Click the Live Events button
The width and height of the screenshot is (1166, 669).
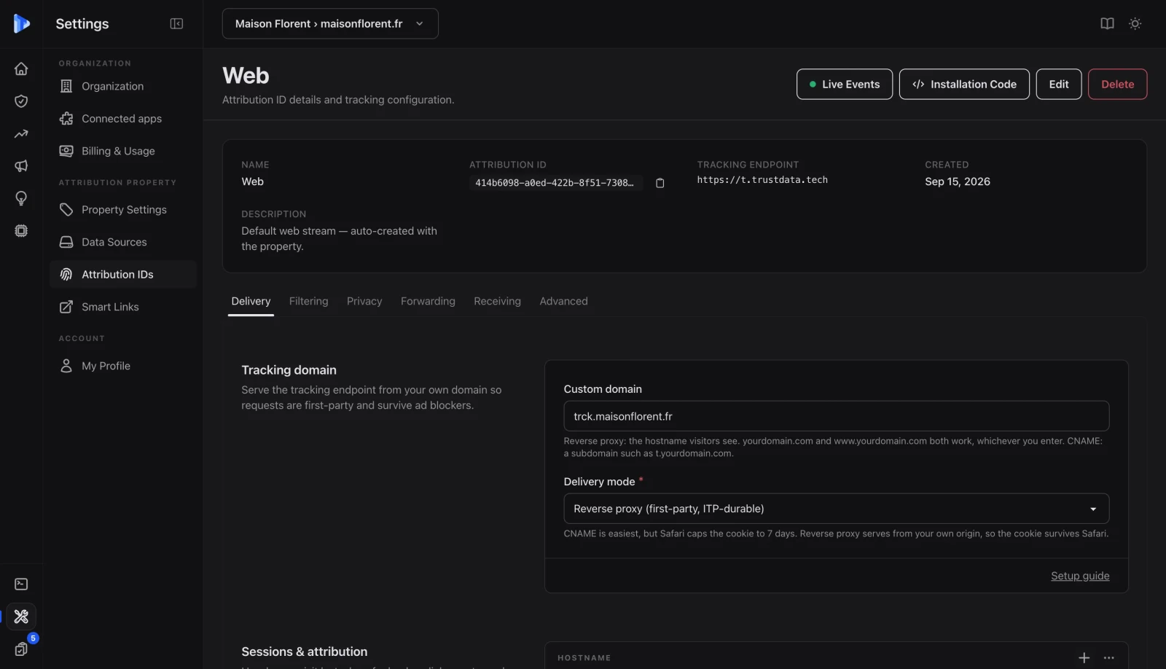(844, 84)
